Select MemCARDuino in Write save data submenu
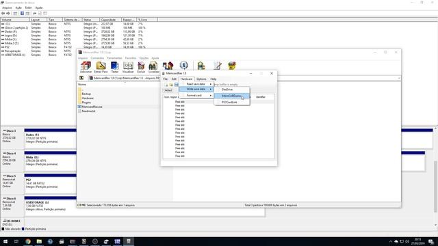Image resolution: width=438 pixels, height=246 pixels. pos(232,96)
